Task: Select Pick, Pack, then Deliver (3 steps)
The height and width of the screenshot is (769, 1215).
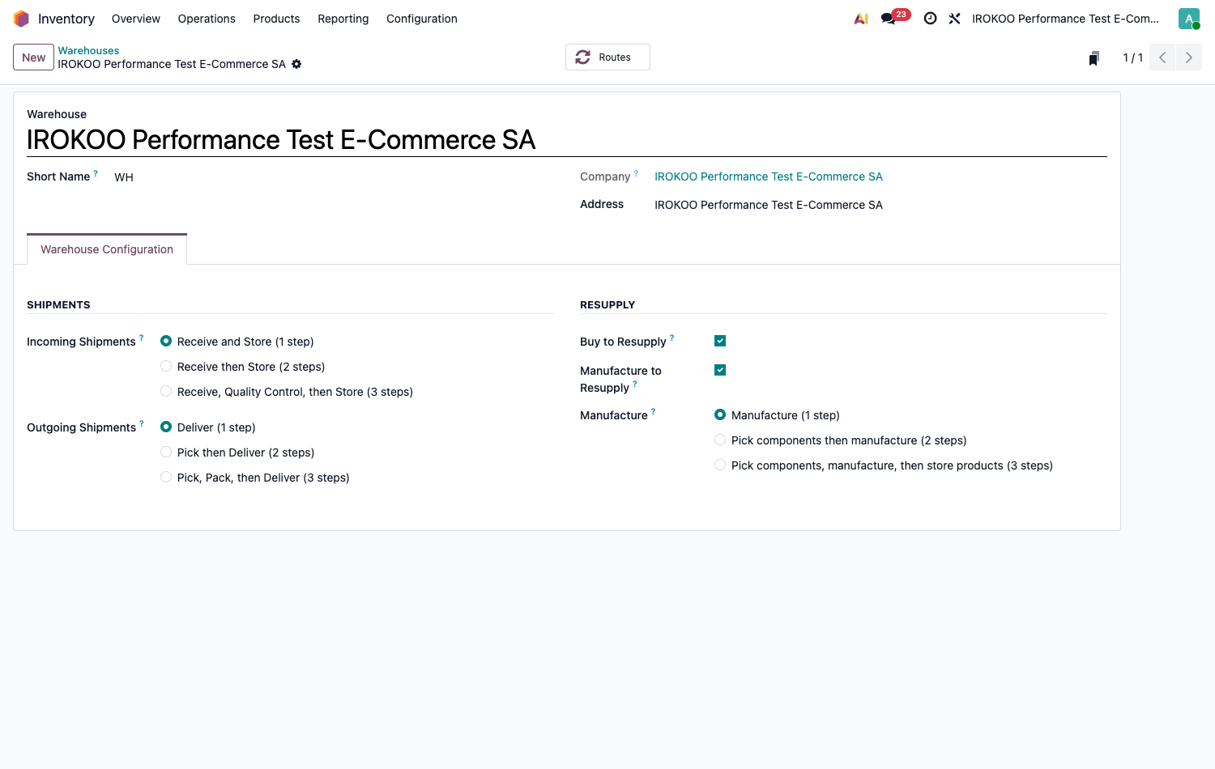Action: pos(166,478)
